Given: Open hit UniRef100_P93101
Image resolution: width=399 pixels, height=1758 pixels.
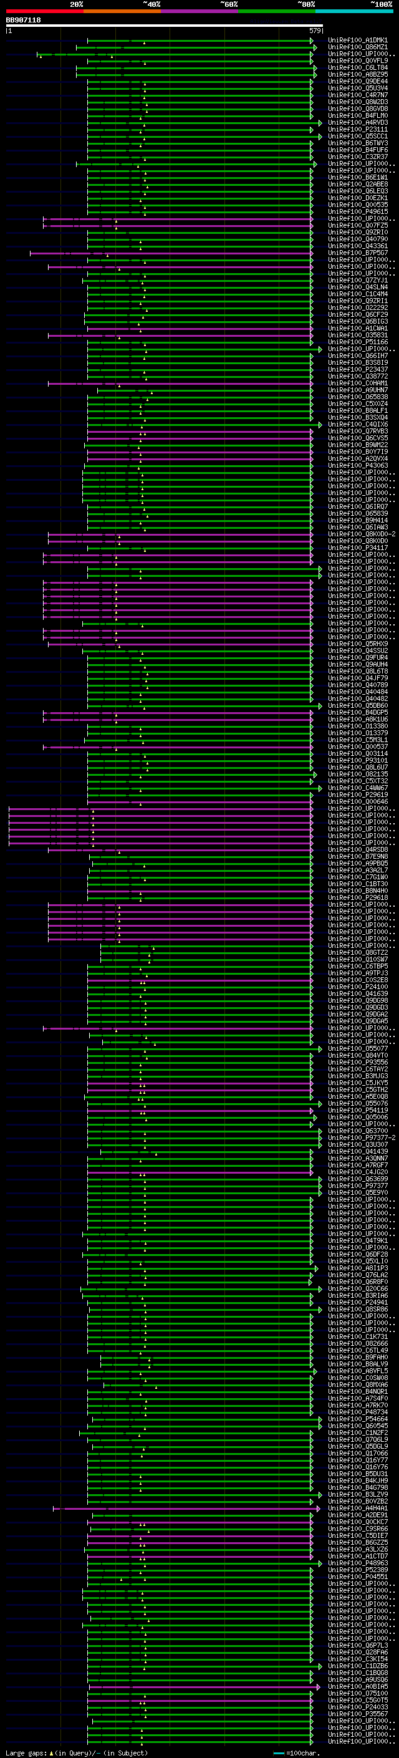Looking at the screenshot, I should click(x=358, y=760).
